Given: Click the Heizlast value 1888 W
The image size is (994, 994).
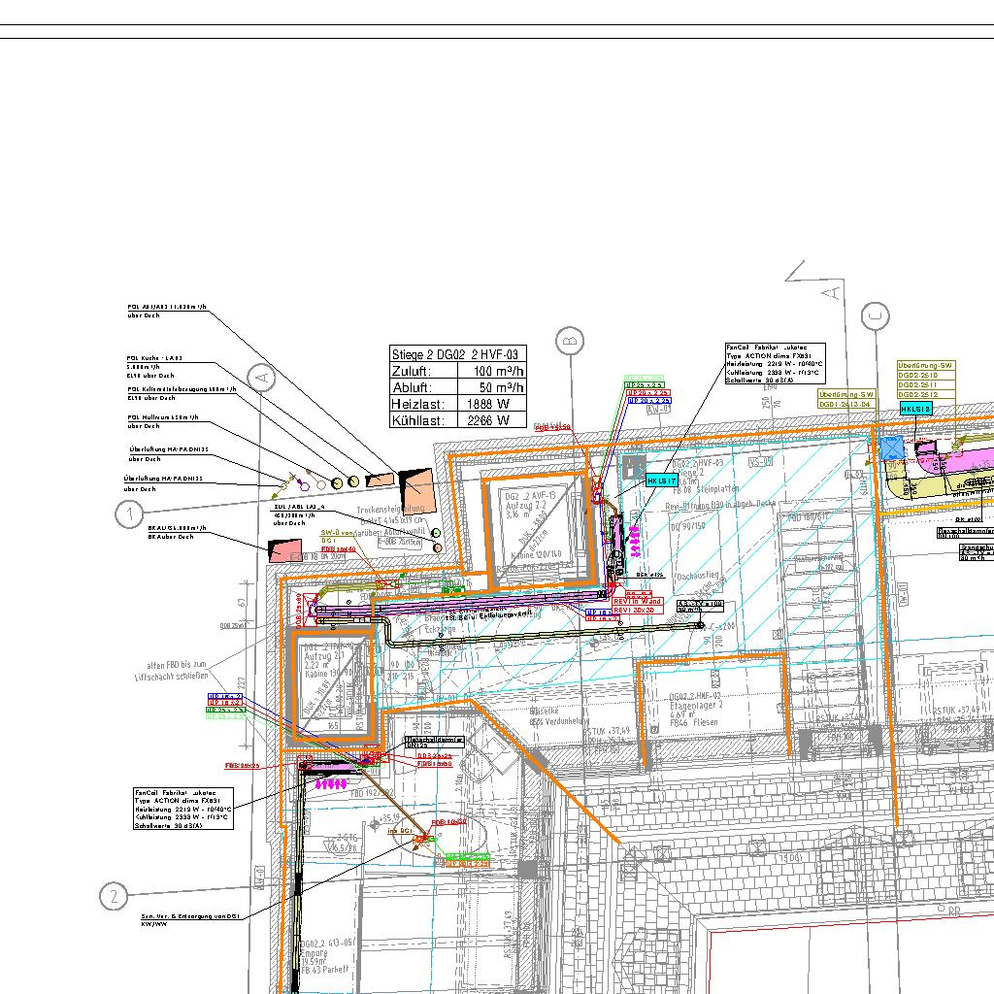Looking at the screenshot, I should [488, 404].
